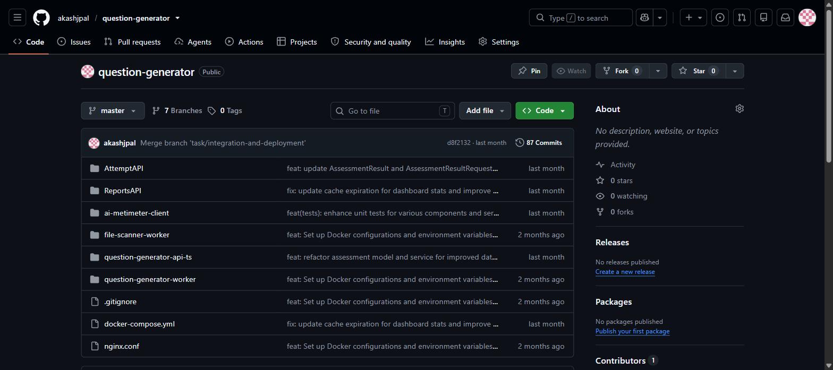Fork the repository

(x=622, y=71)
